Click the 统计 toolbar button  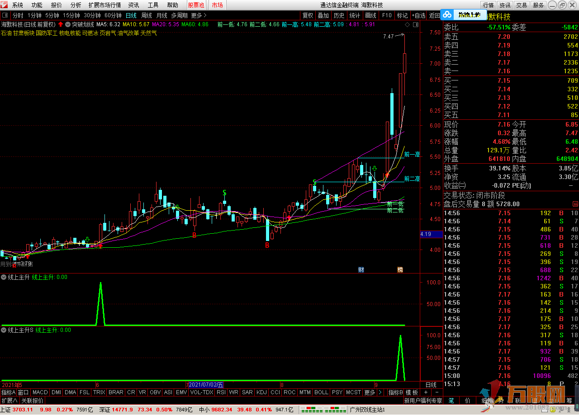(x=355, y=15)
